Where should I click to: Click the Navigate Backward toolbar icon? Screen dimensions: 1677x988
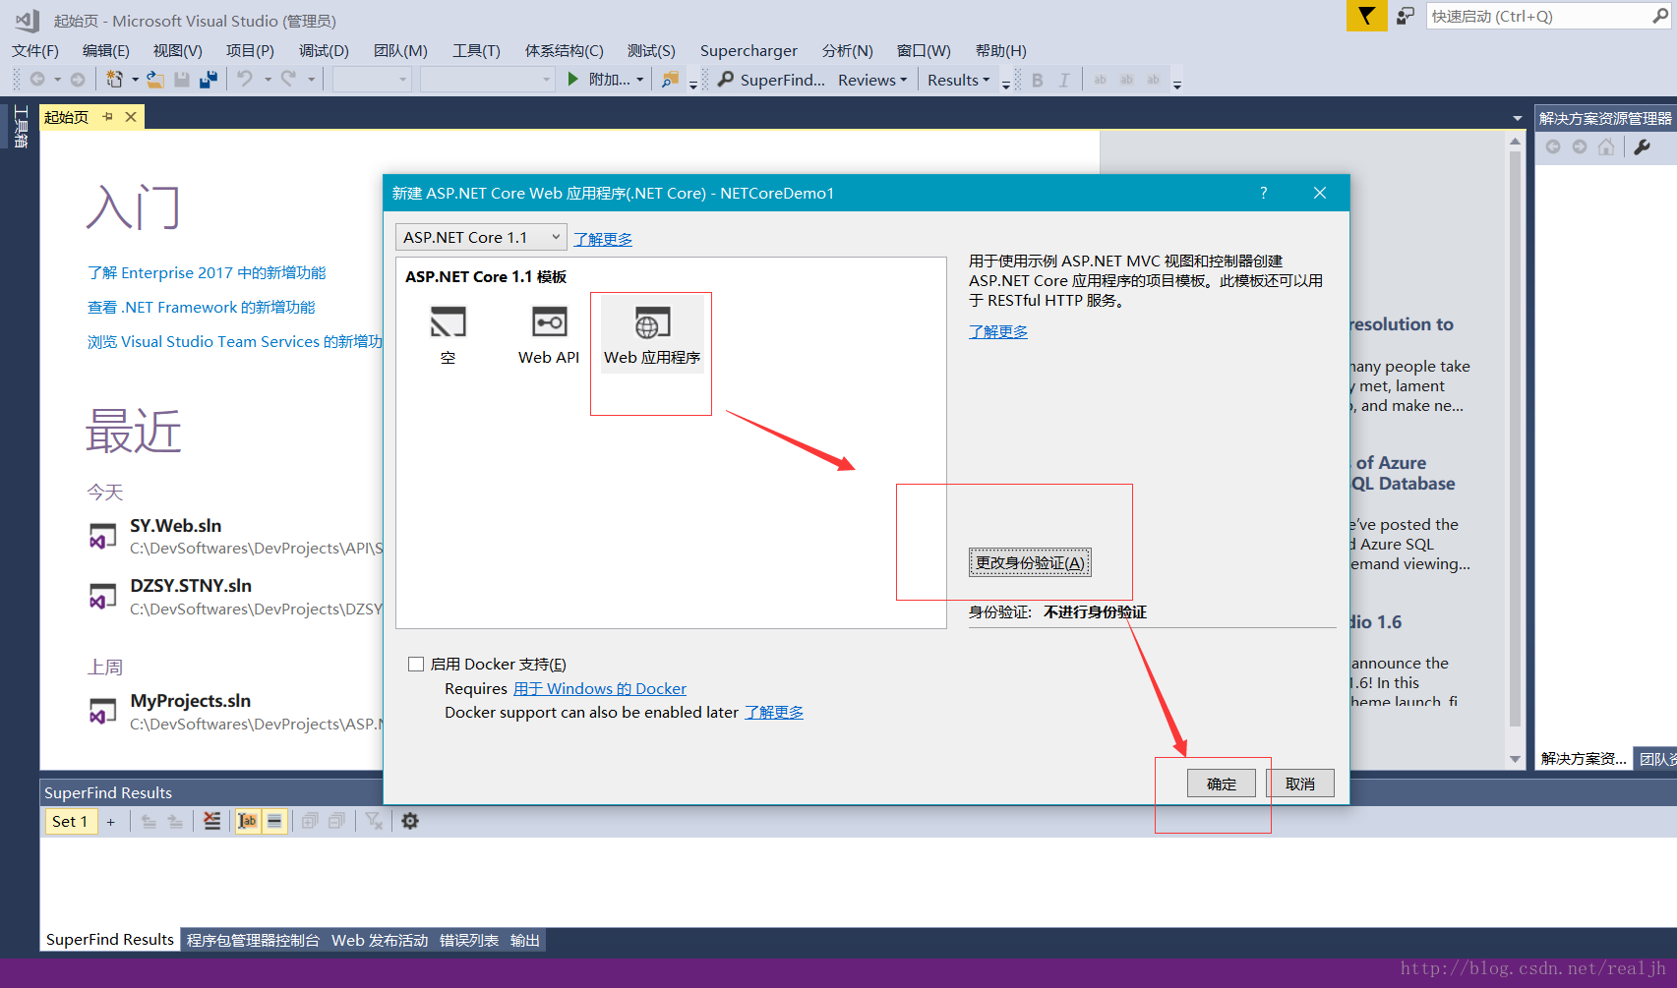[x=37, y=80]
